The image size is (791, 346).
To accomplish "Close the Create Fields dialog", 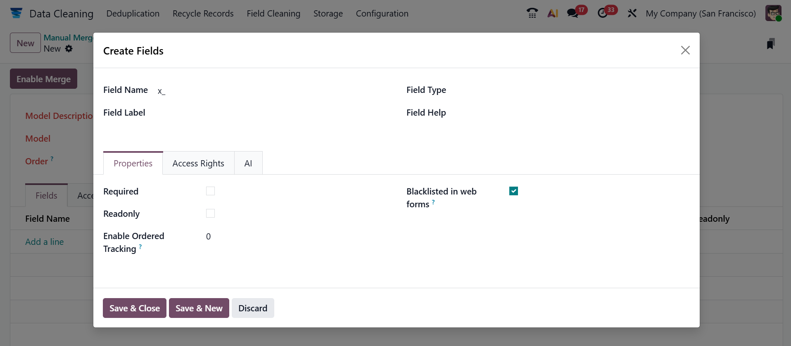I will (685, 50).
